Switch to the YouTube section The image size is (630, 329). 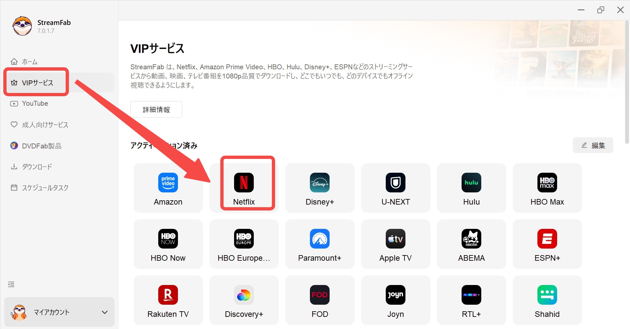(x=34, y=103)
